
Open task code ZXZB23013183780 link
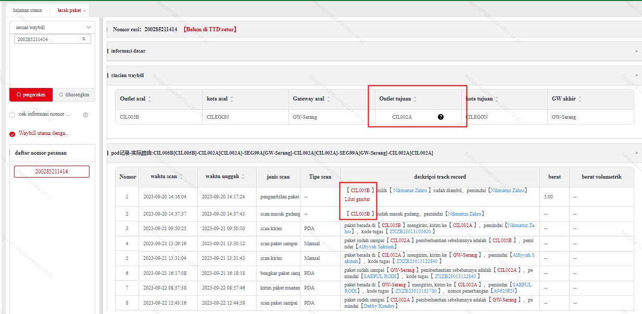(x=416, y=291)
